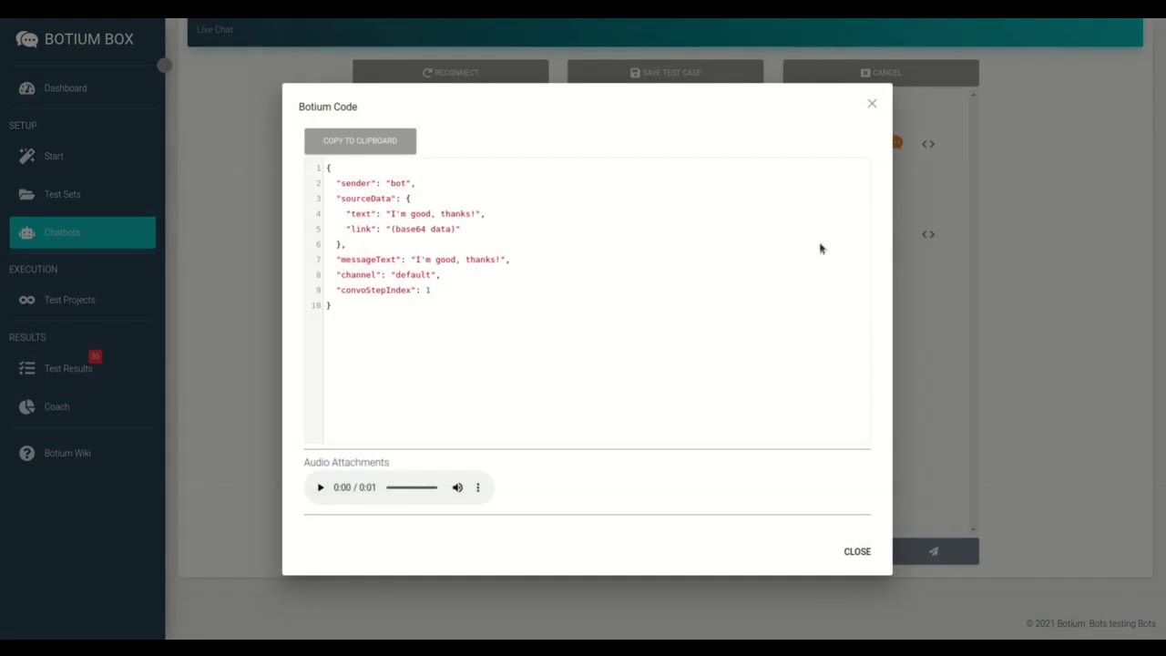Click the chat panel vertical scrollbar

click(974, 312)
